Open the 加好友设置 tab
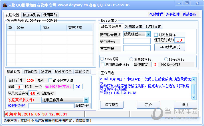 [63, 72]
